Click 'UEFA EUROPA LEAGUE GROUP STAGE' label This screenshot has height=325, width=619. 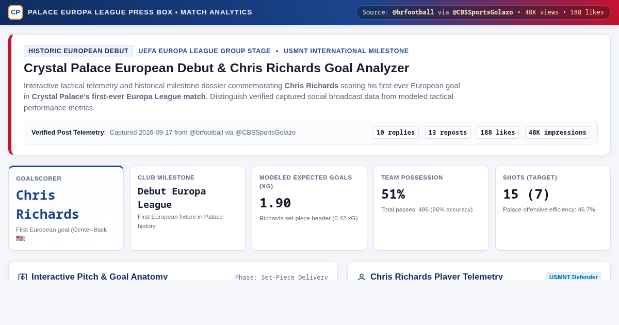pyautogui.click(x=204, y=51)
